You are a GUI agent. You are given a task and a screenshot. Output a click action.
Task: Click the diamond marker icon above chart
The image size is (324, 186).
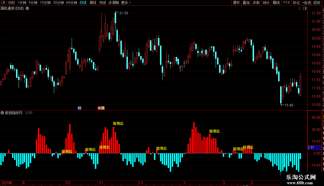click(299, 9)
